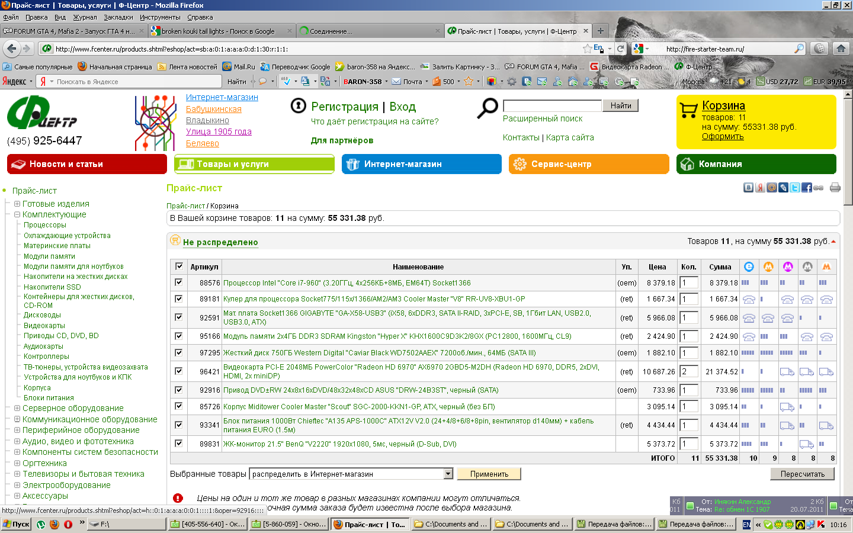Click the phone icon in the Кулер row's first store column
Screen dimensions: 853x533
pyautogui.click(x=749, y=300)
